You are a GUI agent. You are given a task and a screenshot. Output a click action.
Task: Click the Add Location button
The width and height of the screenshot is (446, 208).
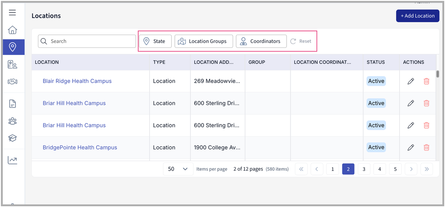tap(417, 16)
